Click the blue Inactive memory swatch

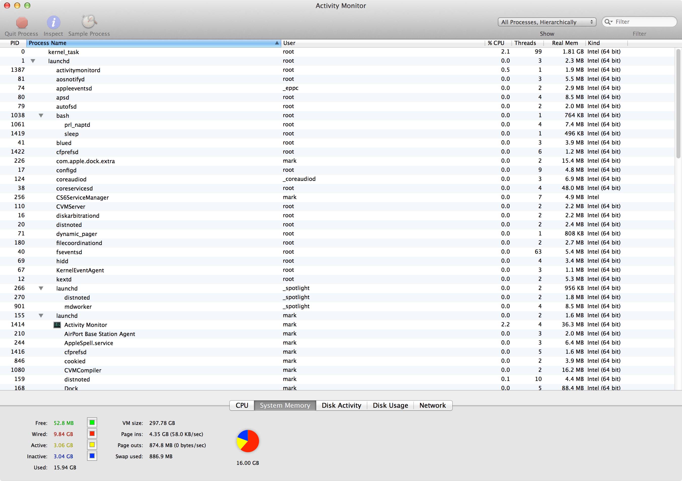tap(92, 456)
